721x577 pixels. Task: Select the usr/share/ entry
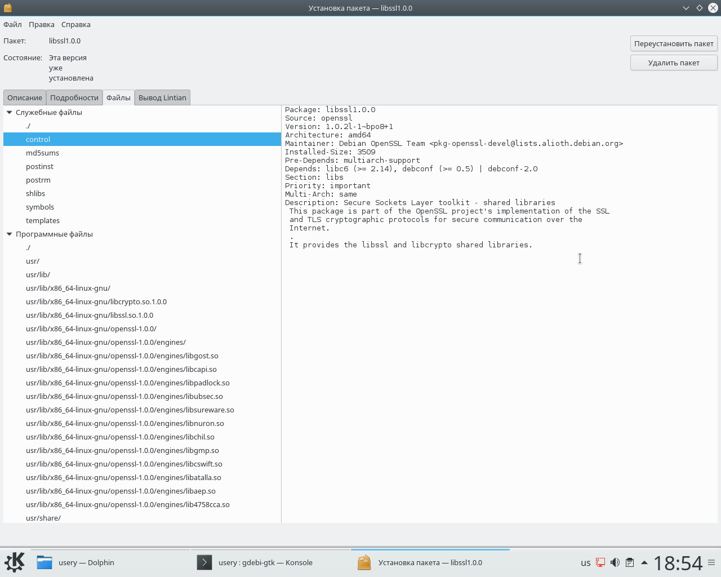point(142,517)
